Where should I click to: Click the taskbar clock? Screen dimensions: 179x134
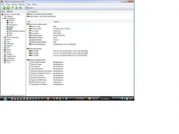131,99
